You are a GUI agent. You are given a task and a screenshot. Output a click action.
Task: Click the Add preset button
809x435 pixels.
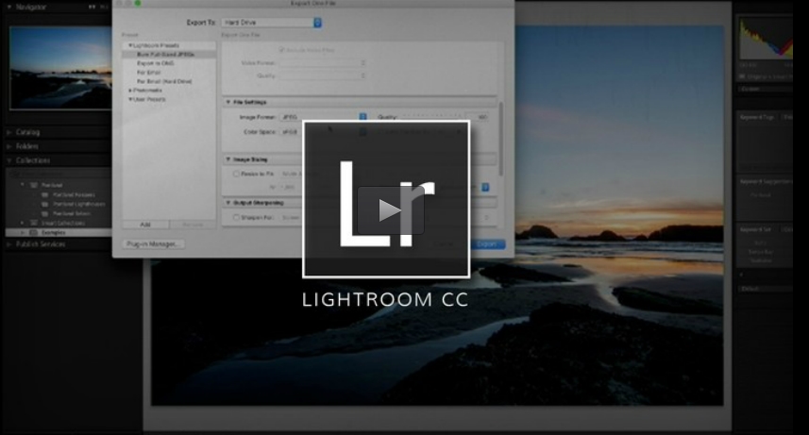click(x=145, y=225)
